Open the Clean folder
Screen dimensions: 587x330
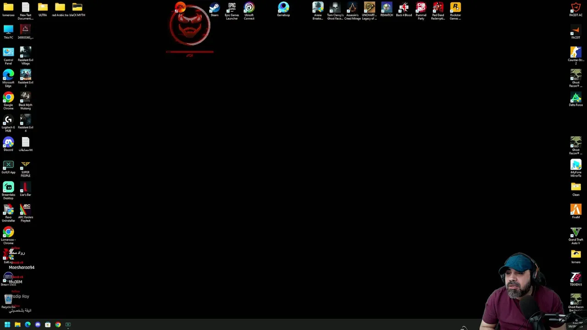[576, 189]
